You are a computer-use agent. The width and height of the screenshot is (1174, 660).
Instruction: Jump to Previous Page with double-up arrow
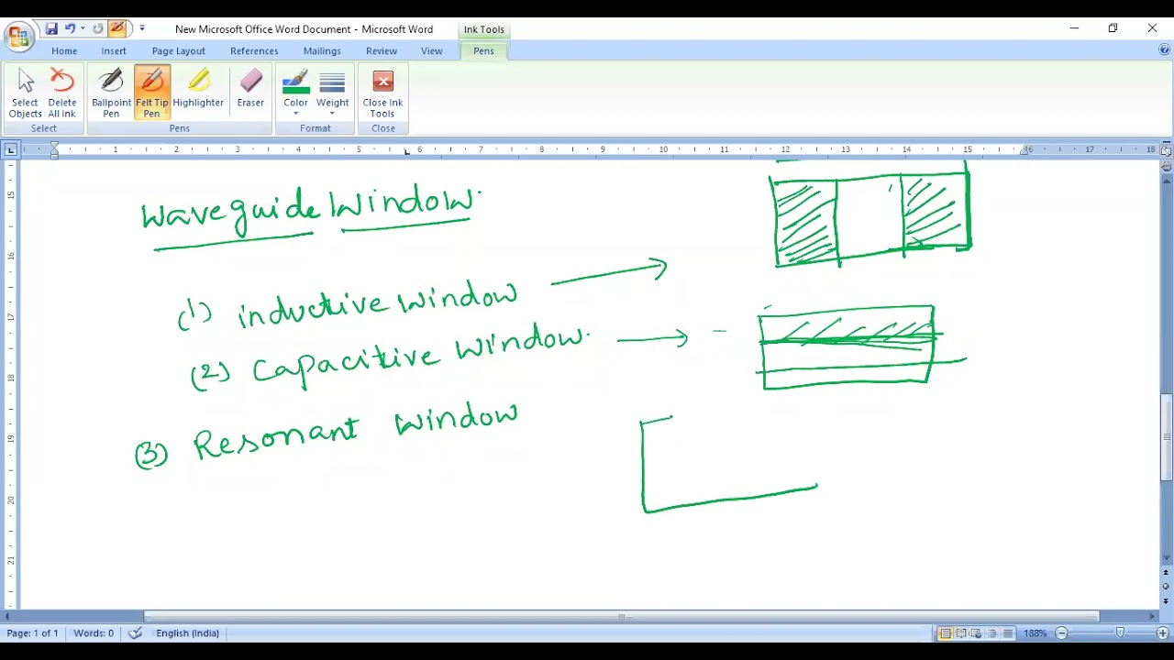tap(1167, 573)
